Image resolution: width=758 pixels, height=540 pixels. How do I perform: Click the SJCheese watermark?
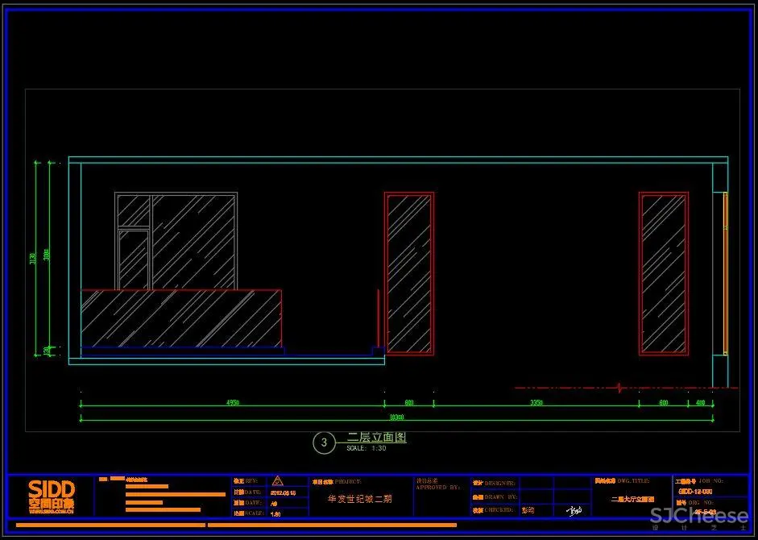(x=698, y=516)
